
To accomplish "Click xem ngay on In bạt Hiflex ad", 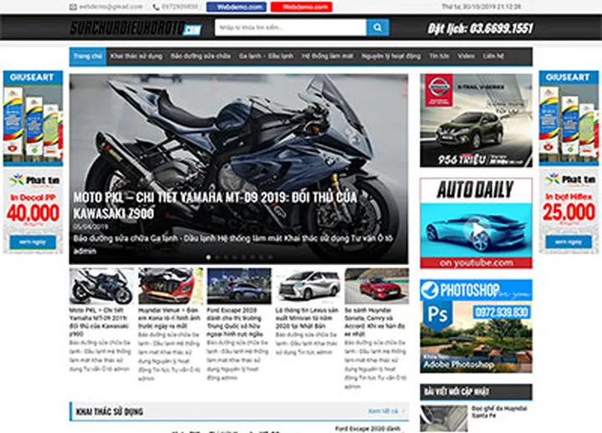I will point(569,242).
